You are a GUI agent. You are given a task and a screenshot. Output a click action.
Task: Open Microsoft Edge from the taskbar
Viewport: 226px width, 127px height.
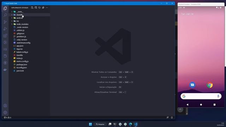coord(131,124)
